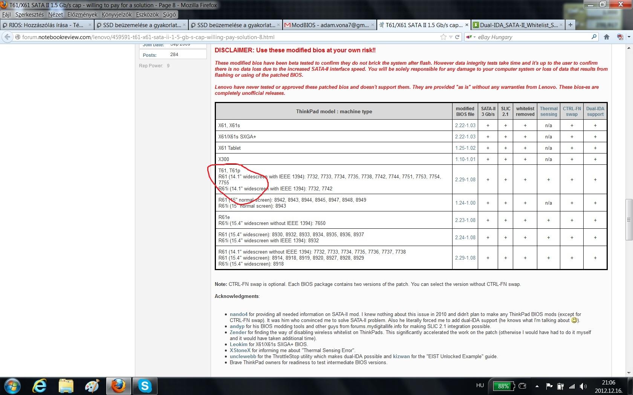Image resolution: width=633 pixels, height=395 pixels.
Task: Open the power/battery tray icon
Action: (x=560, y=386)
